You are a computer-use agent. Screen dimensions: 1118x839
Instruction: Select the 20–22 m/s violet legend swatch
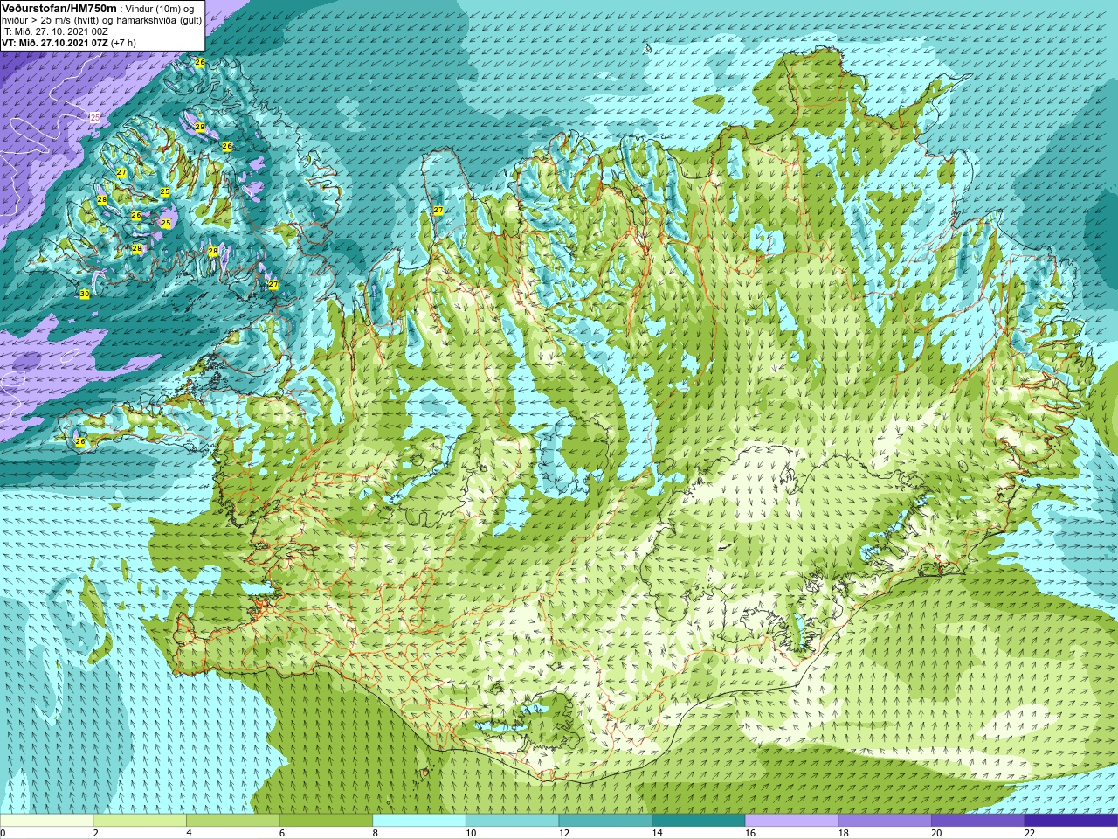point(977,821)
